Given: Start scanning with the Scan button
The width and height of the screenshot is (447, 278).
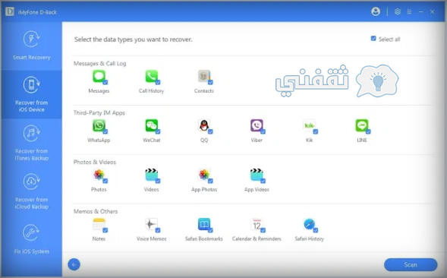Looking at the screenshot, I should 411,264.
